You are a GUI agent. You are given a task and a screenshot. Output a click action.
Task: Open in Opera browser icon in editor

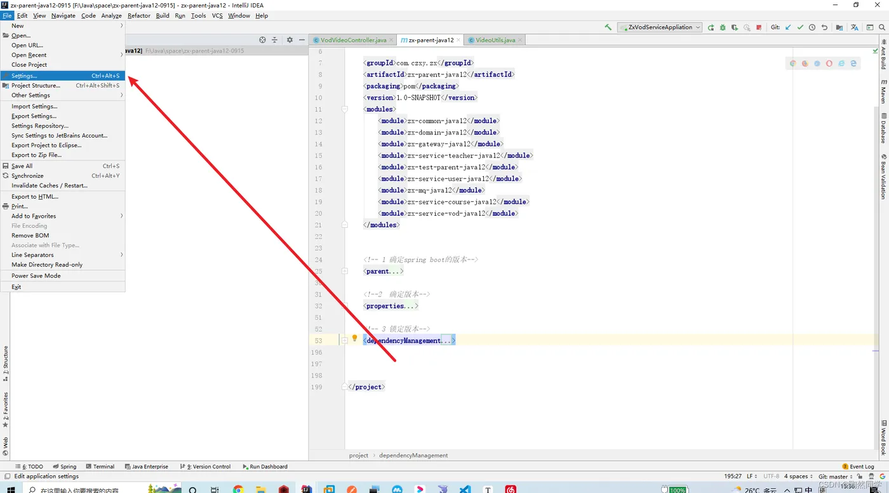pos(829,63)
